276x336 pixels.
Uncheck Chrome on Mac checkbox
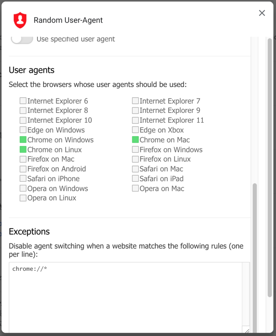pos(135,140)
